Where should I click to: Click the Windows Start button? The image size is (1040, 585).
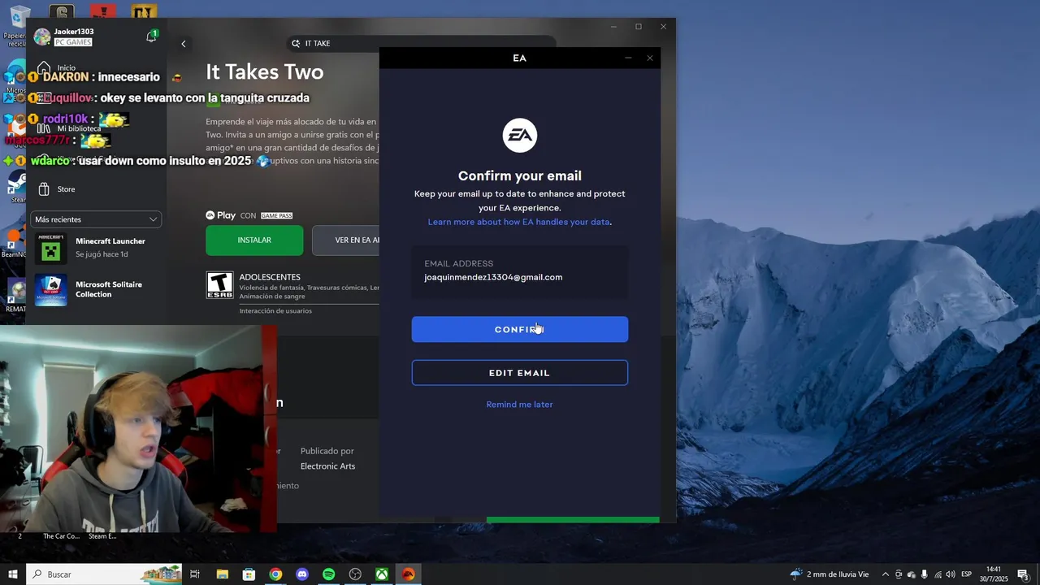click(x=13, y=574)
